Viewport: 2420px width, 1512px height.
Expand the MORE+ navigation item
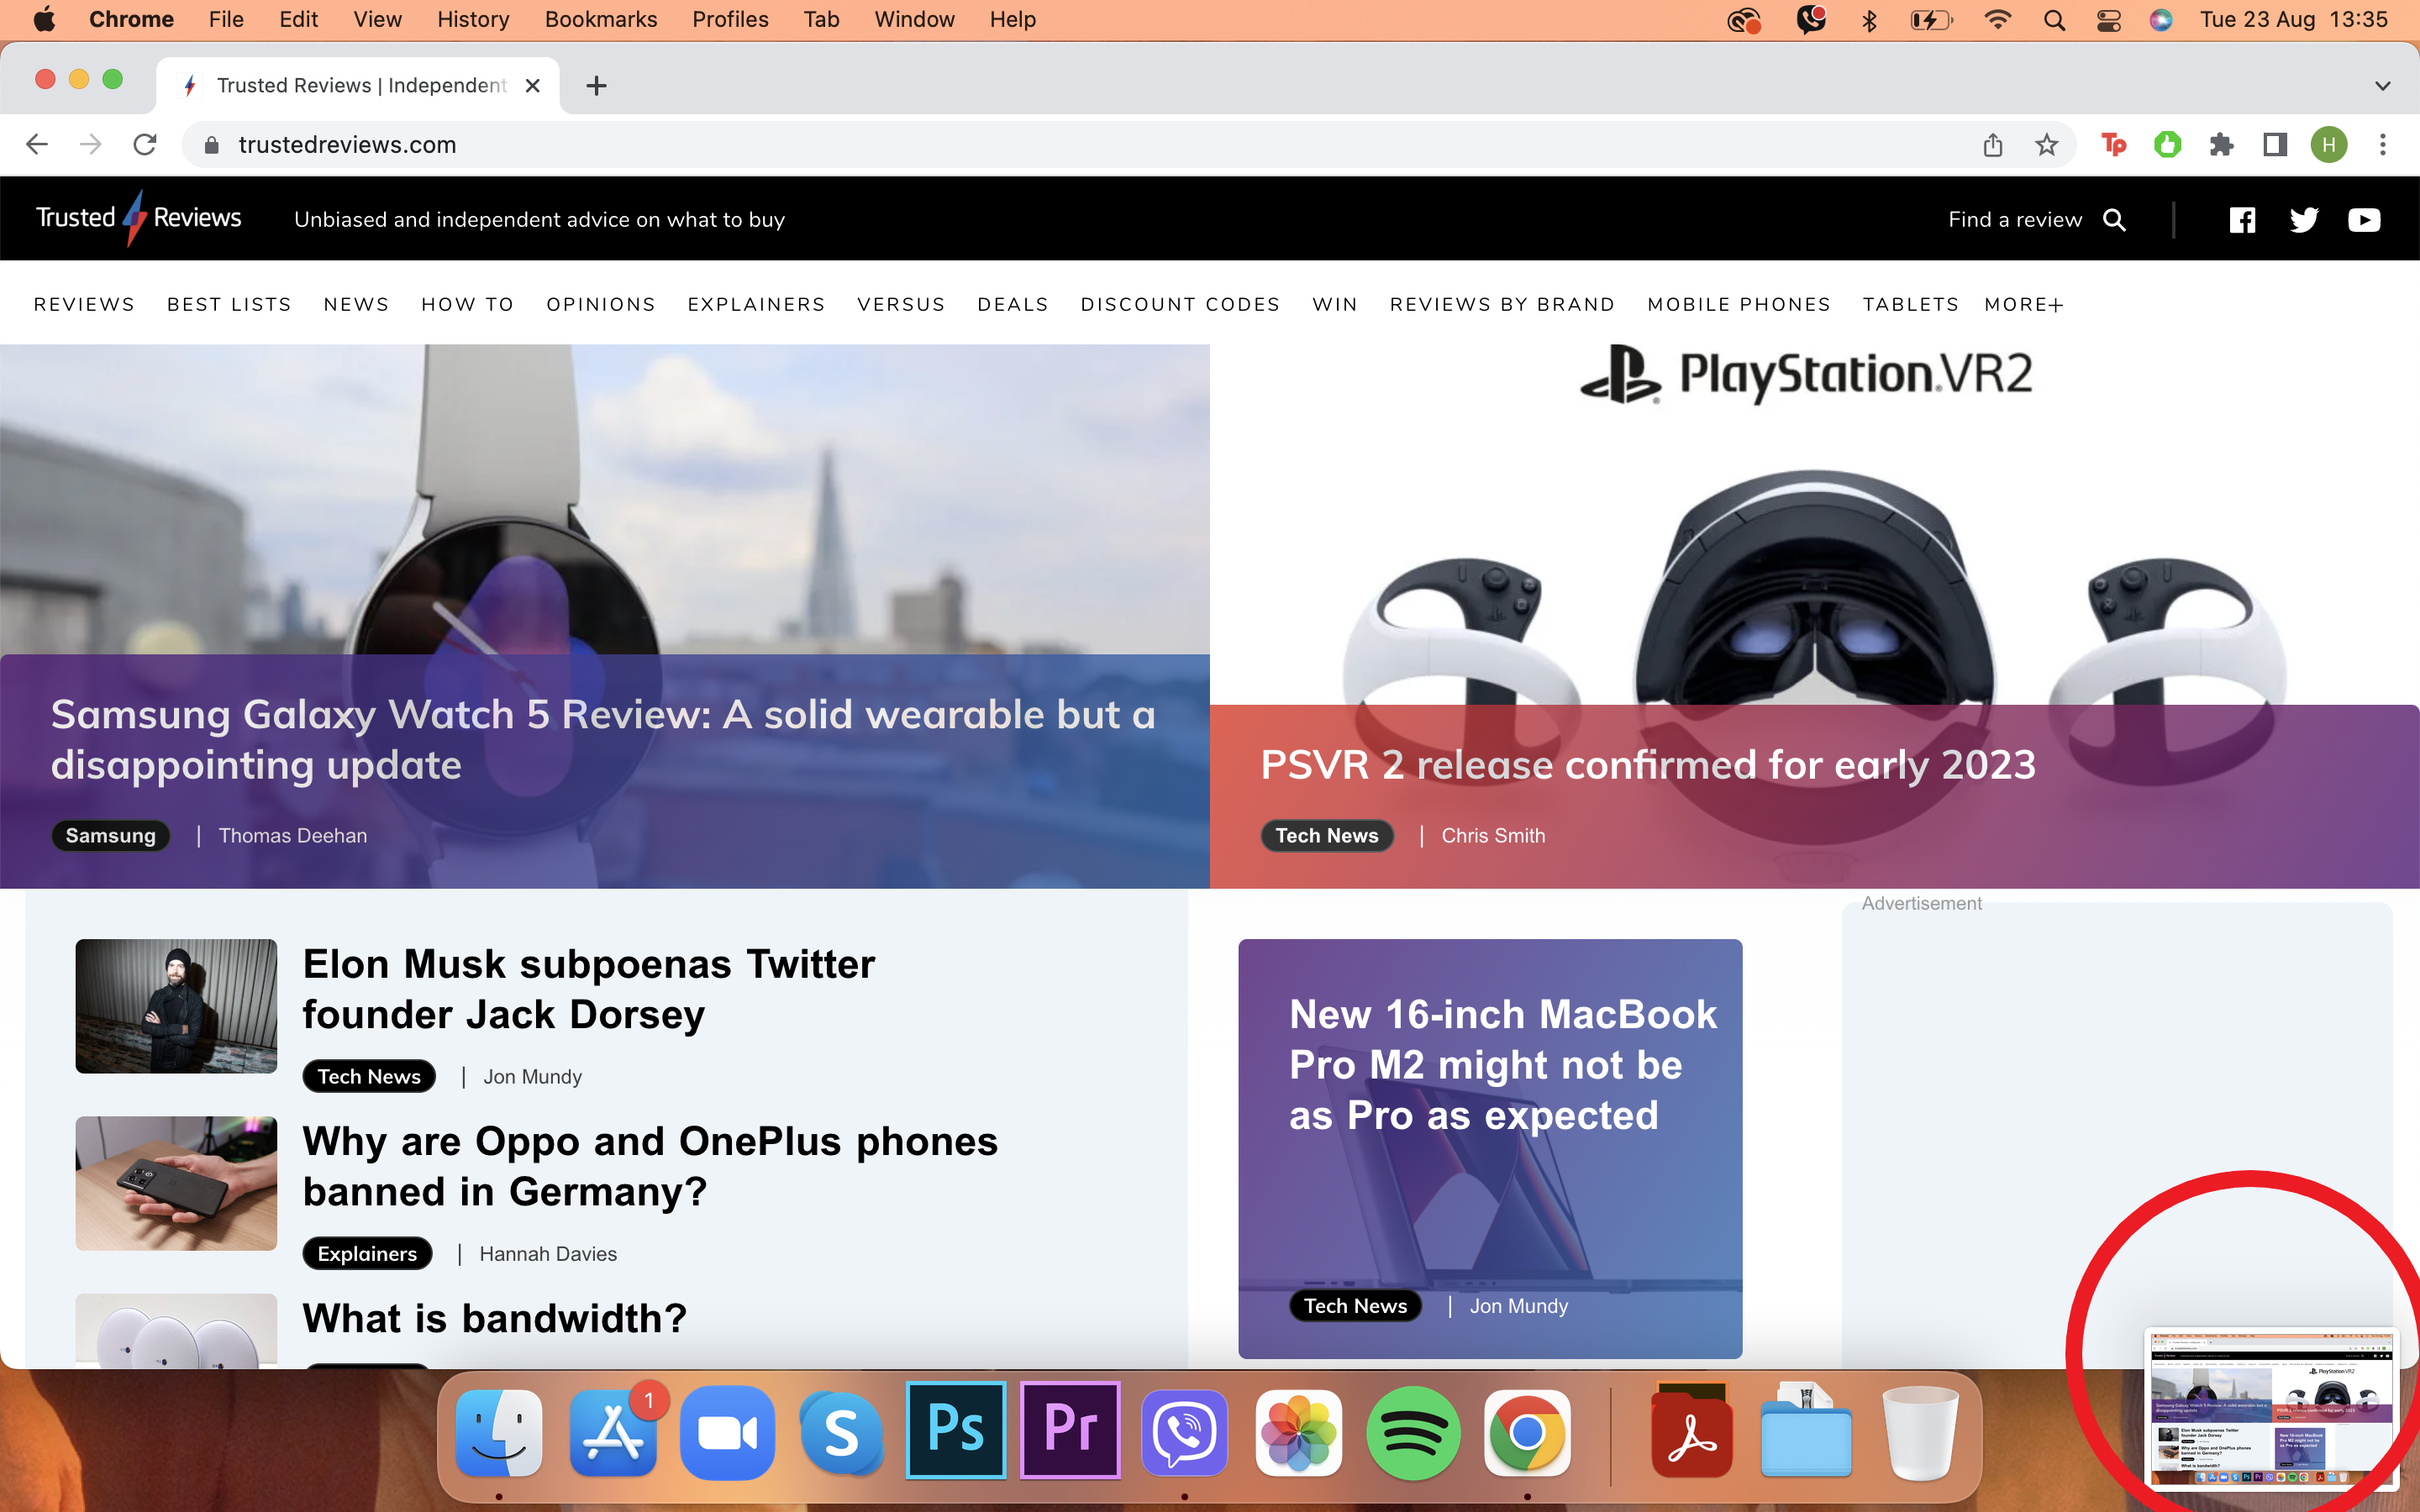[x=2024, y=305]
